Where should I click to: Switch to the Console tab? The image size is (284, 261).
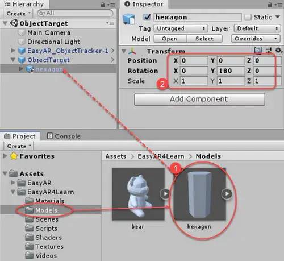pyautogui.click(x=64, y=136)
